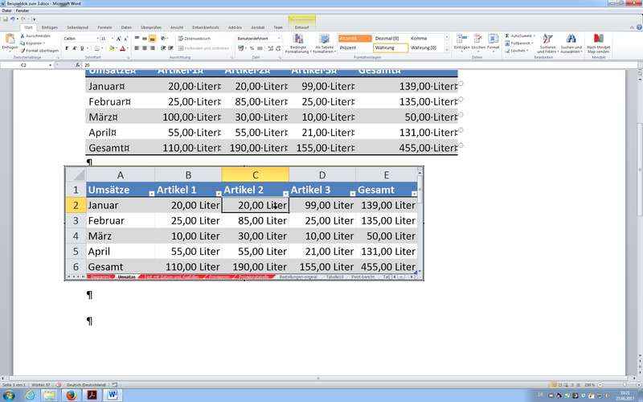
Task: Align cell content to middle
Action: (x=145, y=39)
